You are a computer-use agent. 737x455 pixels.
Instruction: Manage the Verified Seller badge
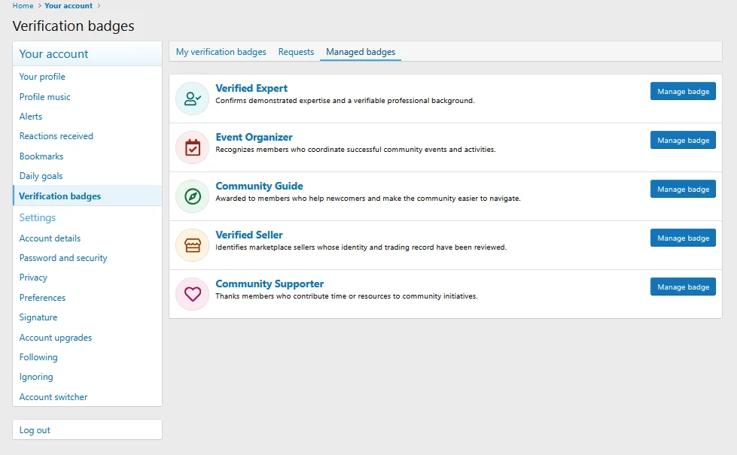tap(683, 238)
